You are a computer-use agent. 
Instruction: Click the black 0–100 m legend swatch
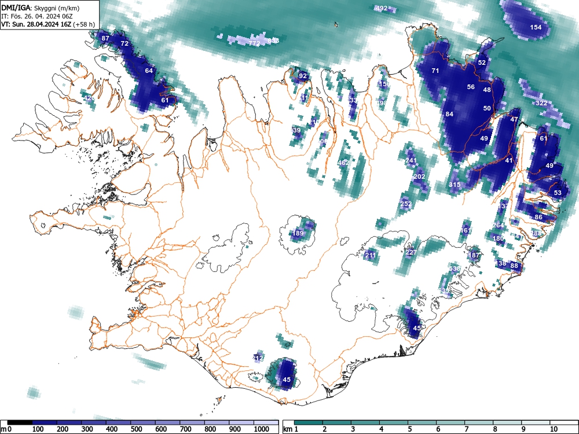[20, 422]
